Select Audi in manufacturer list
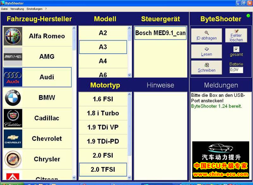The width and height of the screenshot is (253, 185). 38,77
